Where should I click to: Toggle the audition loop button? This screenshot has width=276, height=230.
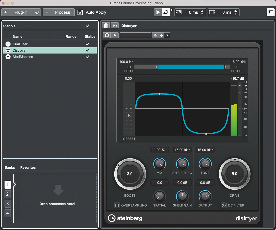click(x=166, y=12)
